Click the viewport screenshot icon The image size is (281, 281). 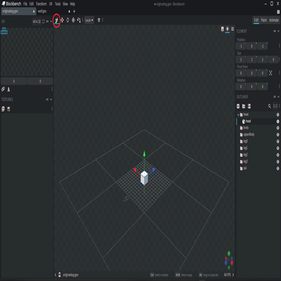(x=222, y=29)
